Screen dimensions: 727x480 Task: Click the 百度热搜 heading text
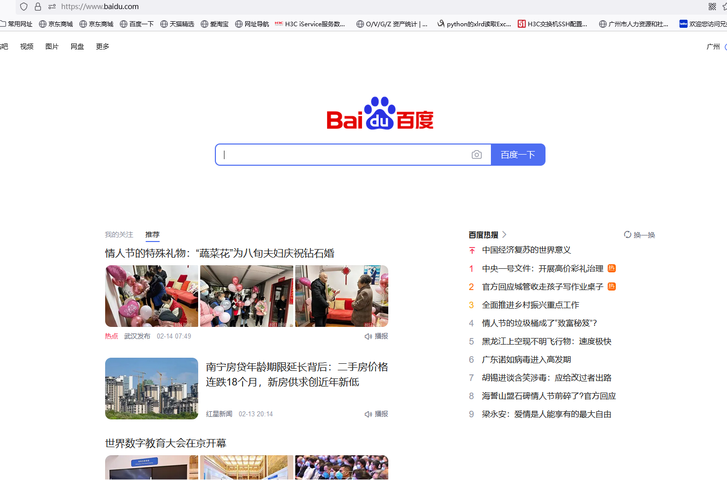(x=483, y=234)
